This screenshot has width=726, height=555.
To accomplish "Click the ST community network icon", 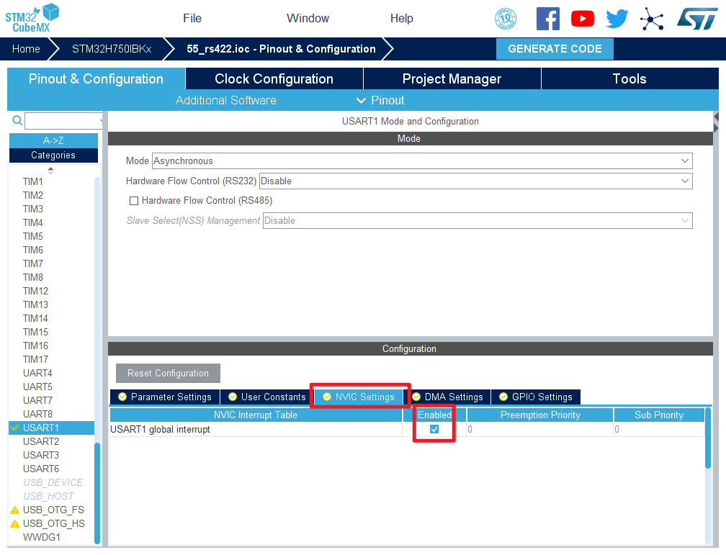I will point(652,19).
